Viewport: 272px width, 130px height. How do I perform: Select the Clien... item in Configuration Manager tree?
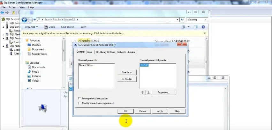tap(15, 50)
